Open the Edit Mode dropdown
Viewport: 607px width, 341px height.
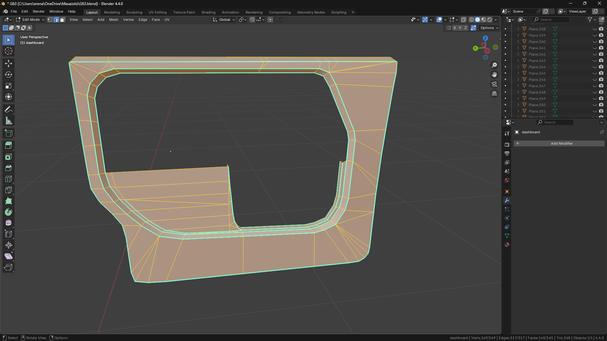click(x=30, y=20)
